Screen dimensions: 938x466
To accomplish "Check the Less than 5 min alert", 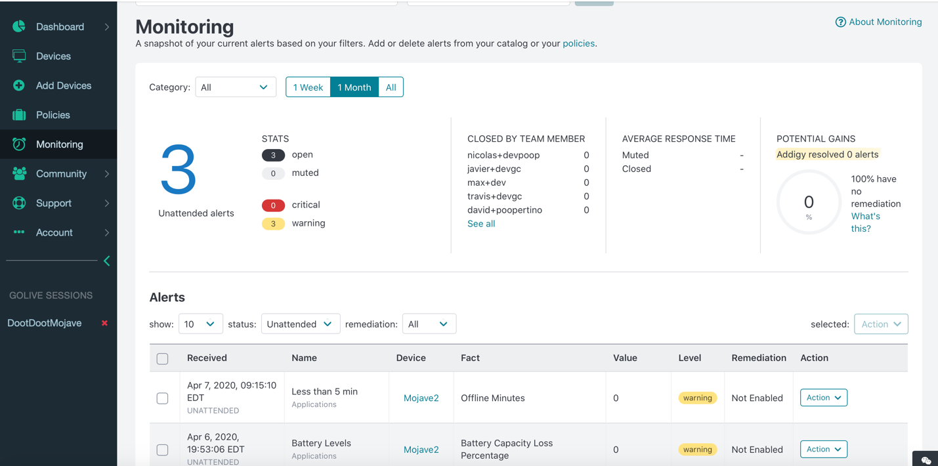I will point(163,398).
